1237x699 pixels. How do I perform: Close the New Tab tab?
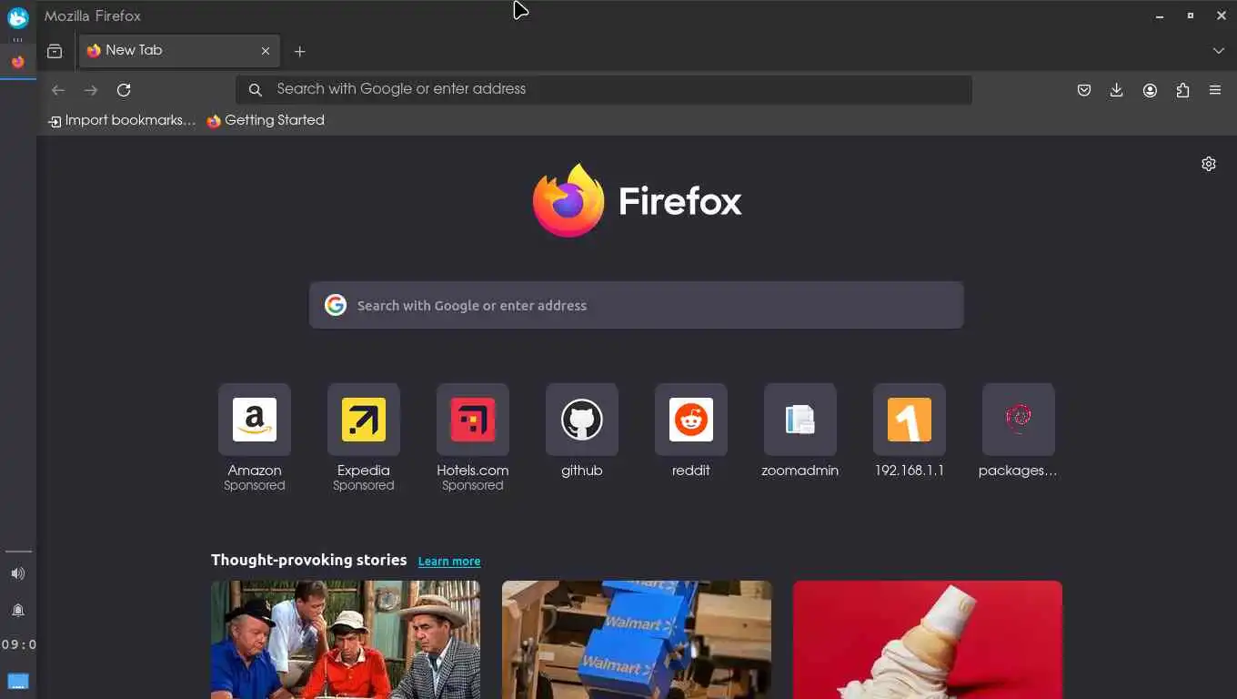[x=266, y=51]
